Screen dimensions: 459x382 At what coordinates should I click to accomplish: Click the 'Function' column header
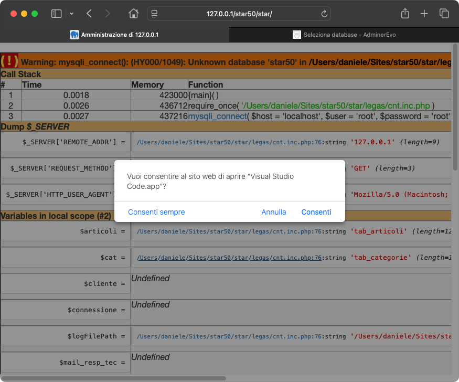tap(206, 84)
